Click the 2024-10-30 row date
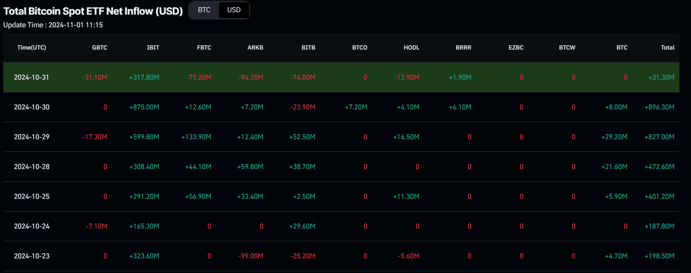 (31, 107)
